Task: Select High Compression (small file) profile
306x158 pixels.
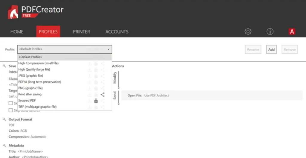Action: tap(65, 63)
